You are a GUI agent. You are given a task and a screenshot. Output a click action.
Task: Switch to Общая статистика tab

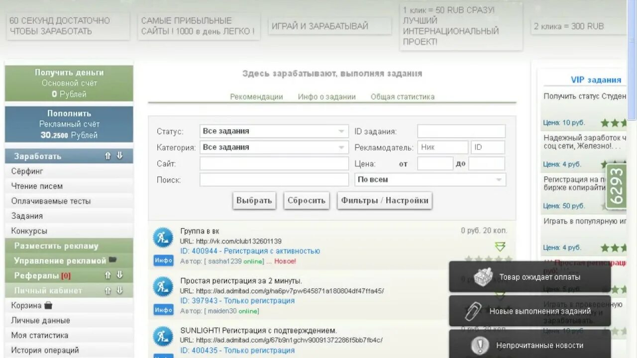[x=403, y=97]
